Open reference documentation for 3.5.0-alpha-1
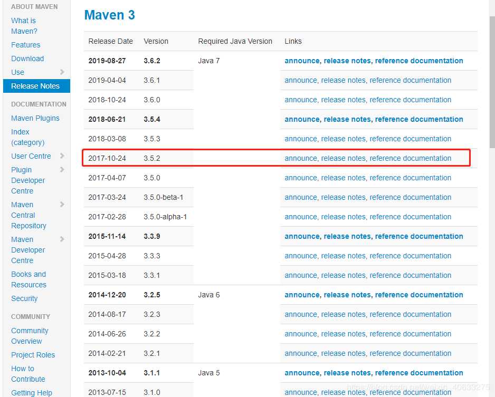This screenshot has height=397, width=495. [411, 217]
